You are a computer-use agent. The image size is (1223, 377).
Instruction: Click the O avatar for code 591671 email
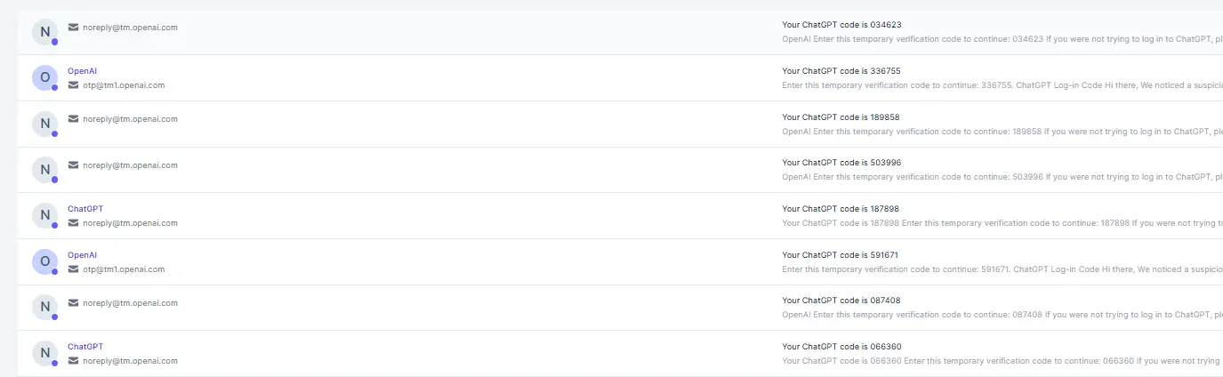click(44, 261)
